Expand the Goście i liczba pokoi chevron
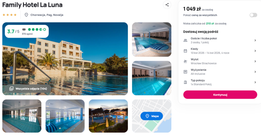 (x=255, y=40)
